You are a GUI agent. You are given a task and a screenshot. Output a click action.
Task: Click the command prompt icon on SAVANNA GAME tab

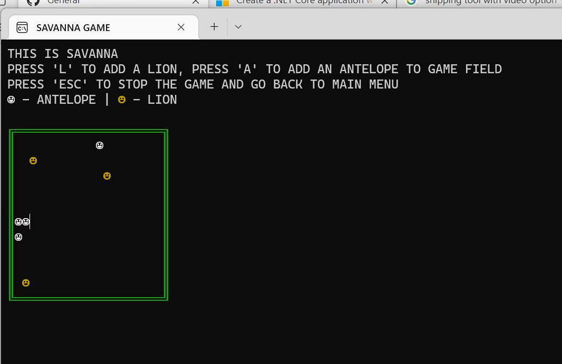22,27
